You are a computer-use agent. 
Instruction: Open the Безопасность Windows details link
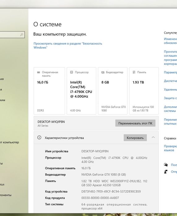[68, 45]
